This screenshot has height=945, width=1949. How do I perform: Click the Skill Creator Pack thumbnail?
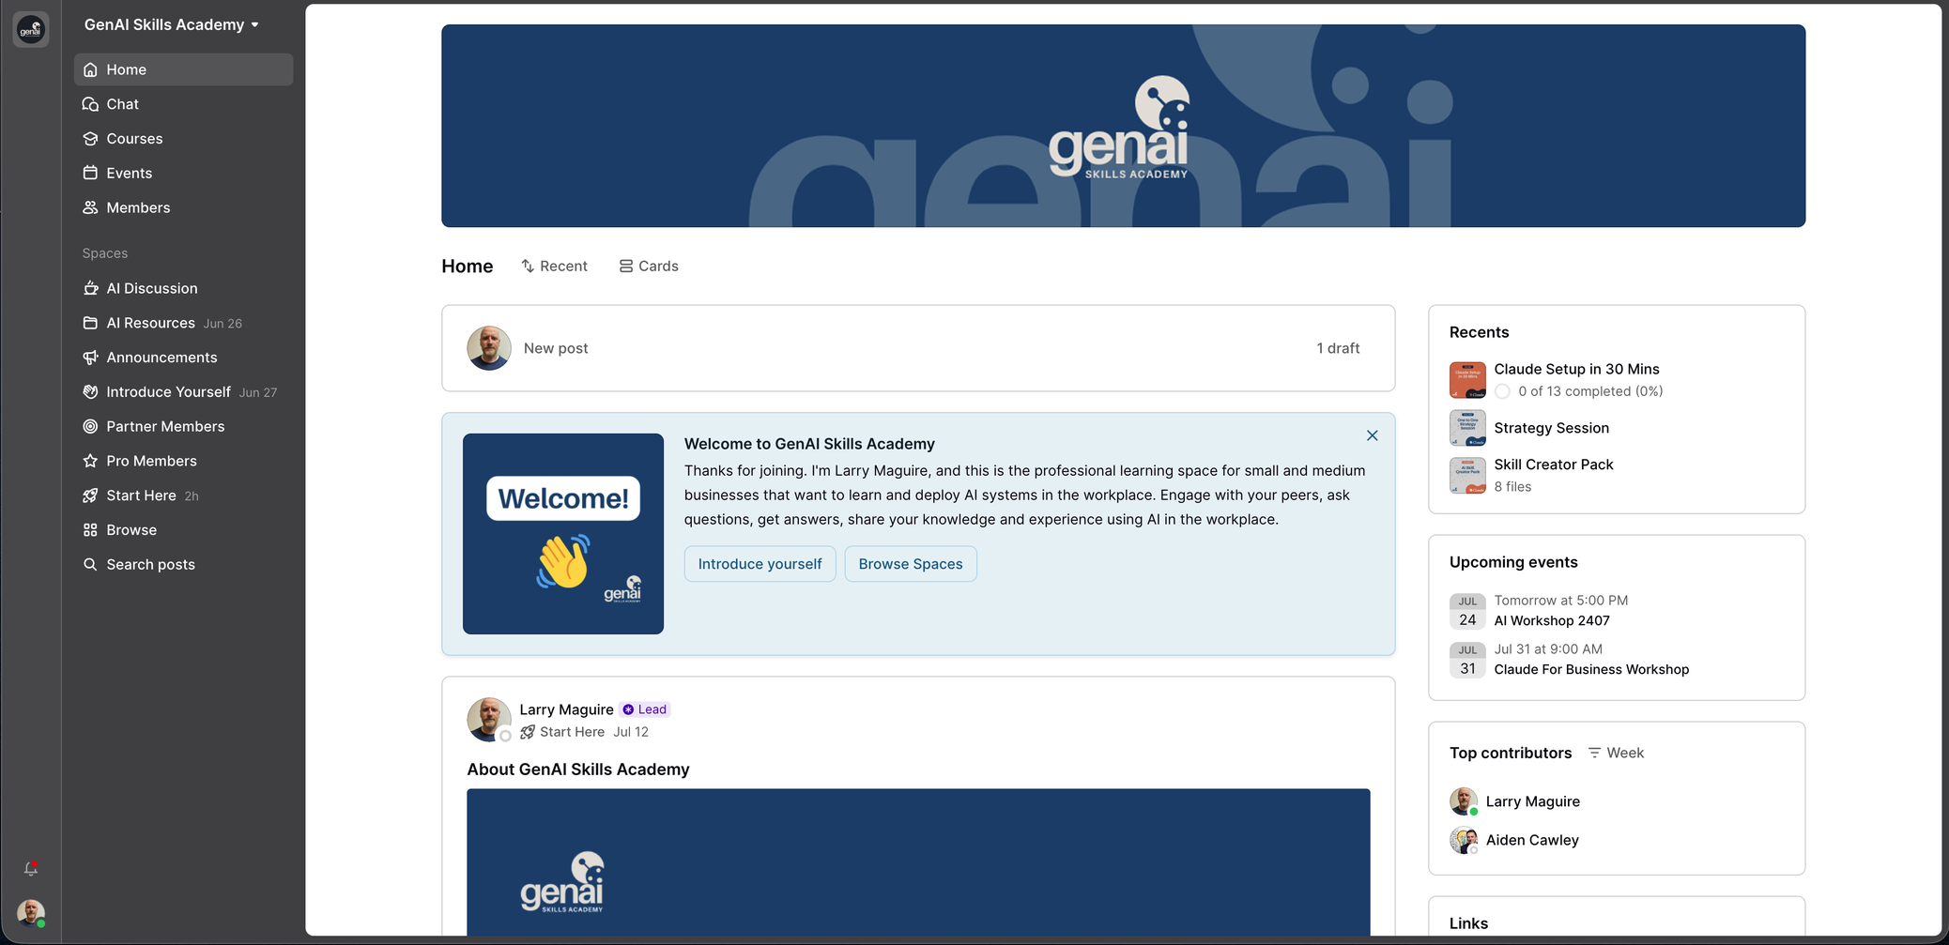pyautogui.click(x=1467, y=475)
